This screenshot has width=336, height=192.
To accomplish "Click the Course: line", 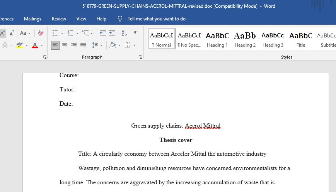I will click(x=69, y=75).
